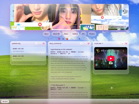Image resolution: width=139 pixels, height=104 pixels.
Task: Go to the Home page
Action: 46,34
